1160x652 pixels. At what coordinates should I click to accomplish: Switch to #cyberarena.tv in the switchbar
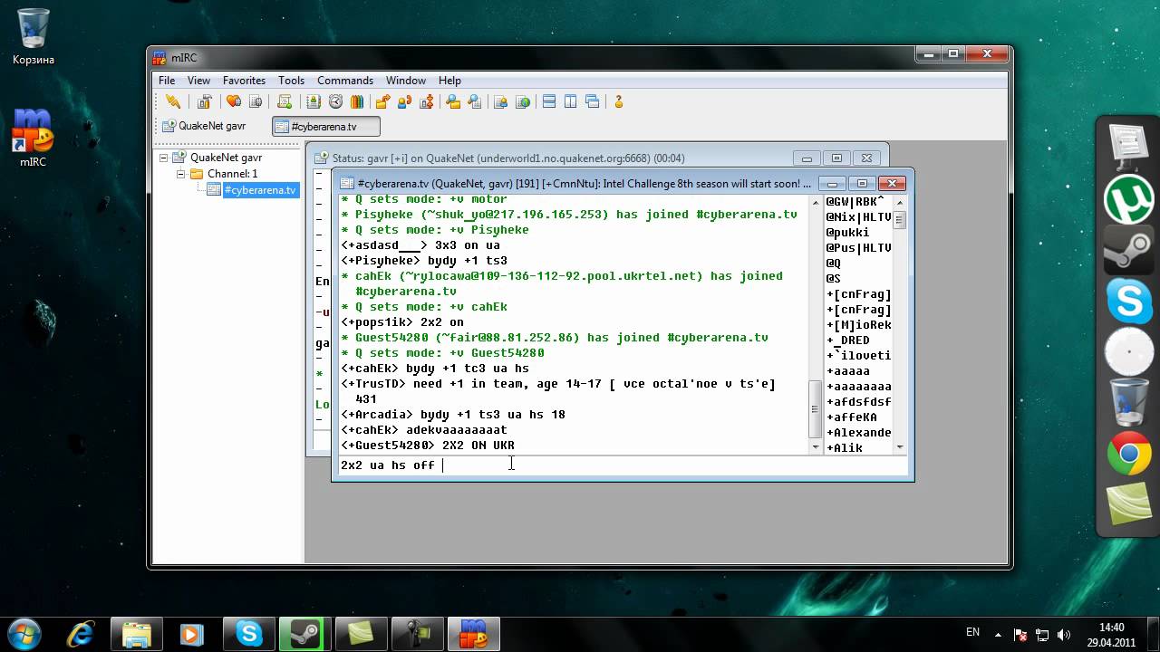click(x=325, y=127)
